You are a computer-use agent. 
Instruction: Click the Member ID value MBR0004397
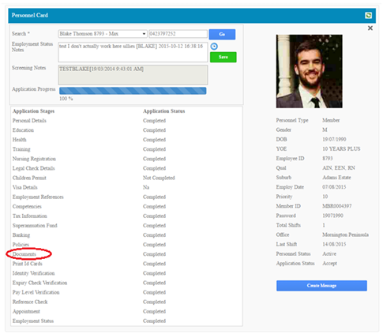(337, 206)
